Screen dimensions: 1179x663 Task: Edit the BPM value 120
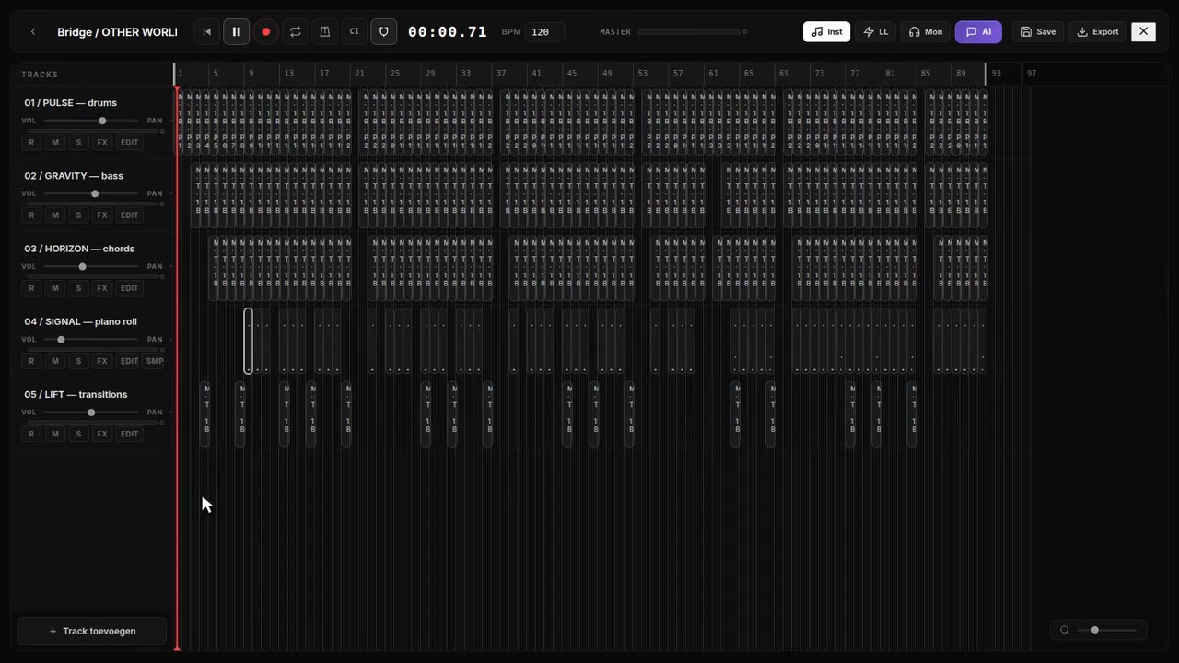coord(545,32)
